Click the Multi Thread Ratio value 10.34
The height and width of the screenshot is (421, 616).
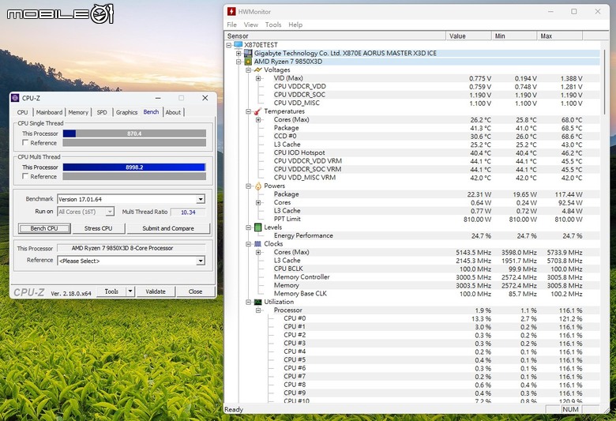[x=188, y=212]
